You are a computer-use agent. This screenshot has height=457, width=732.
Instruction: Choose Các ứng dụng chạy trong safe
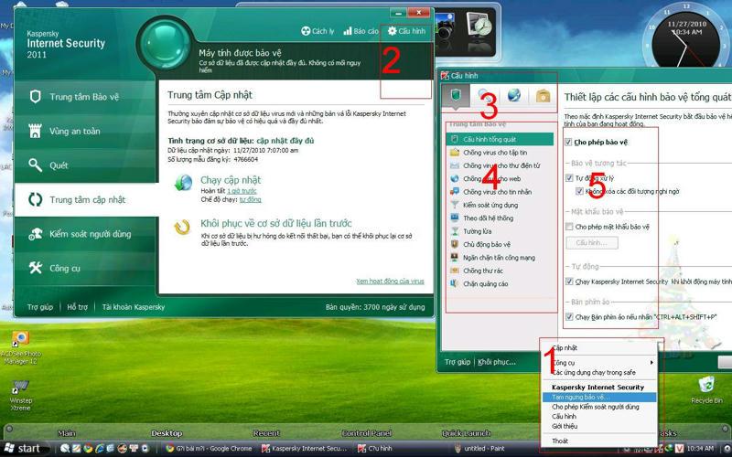599,373
